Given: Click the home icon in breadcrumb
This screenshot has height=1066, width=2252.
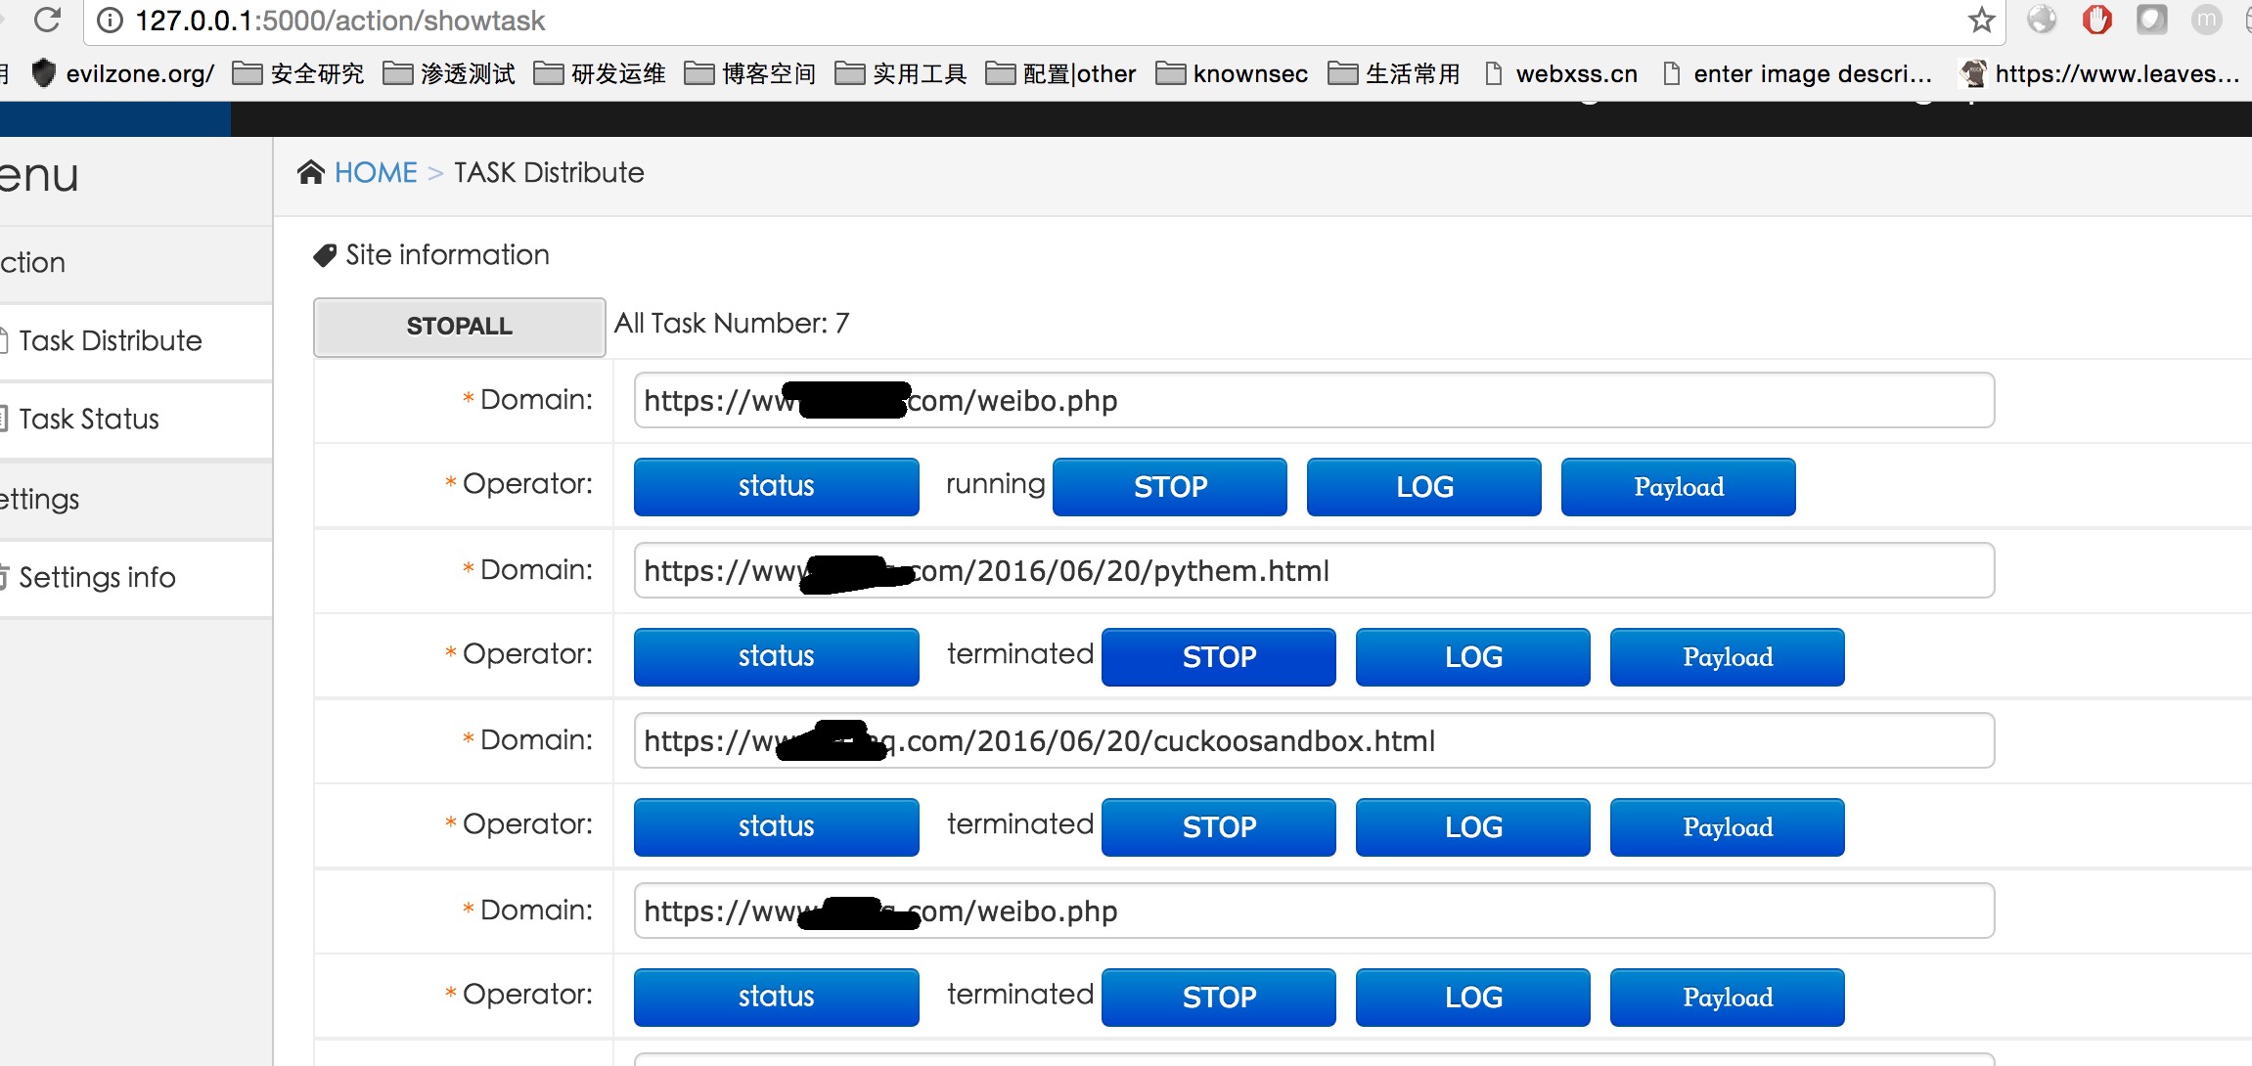Looking at the screenshot, I should click(x=311, y=172).
